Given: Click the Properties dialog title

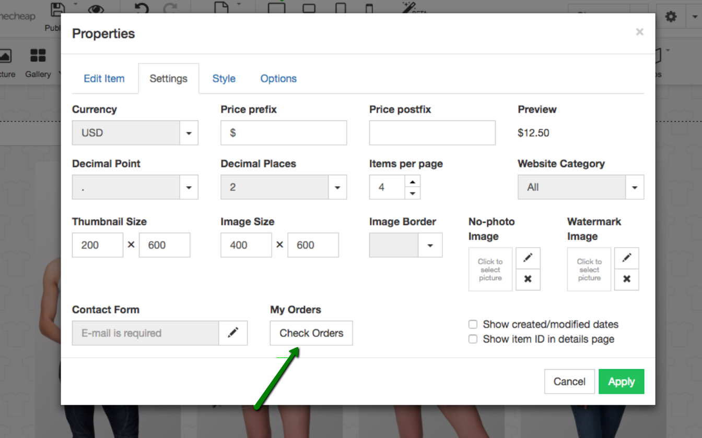Looking at the screenshot, I should (103, 34).
